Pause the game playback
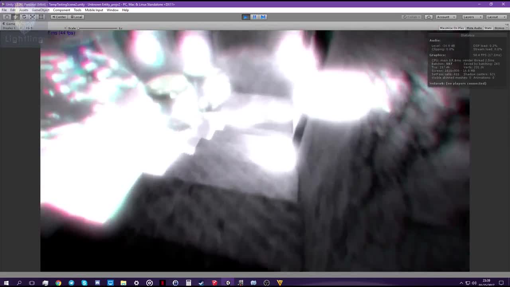510x287 pixels. [x=254, y=17]
